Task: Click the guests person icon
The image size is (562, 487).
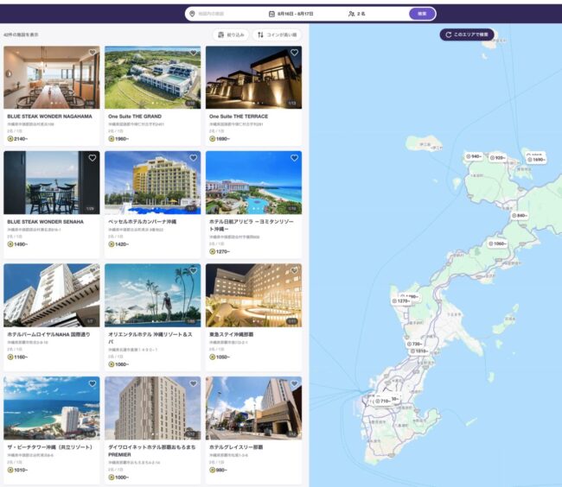Action: tap(351, 14)
